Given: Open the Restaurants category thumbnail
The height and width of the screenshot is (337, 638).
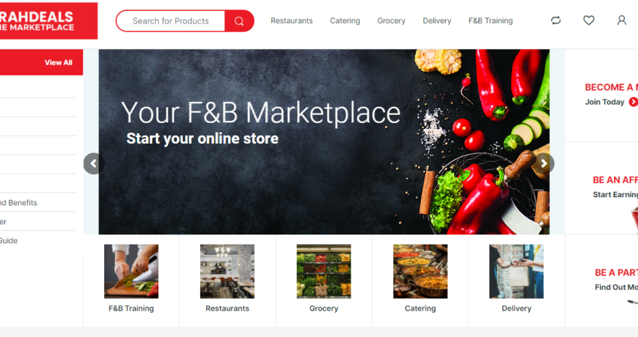Looking at the screenshot, I should point(227,271).
